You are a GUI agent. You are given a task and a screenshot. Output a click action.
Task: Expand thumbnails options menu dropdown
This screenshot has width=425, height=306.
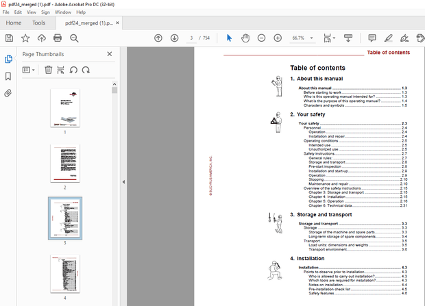(x=29, y=70)
